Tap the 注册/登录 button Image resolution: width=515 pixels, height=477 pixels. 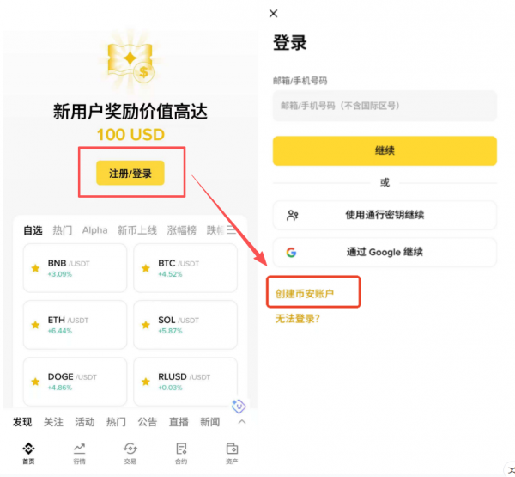130,173
